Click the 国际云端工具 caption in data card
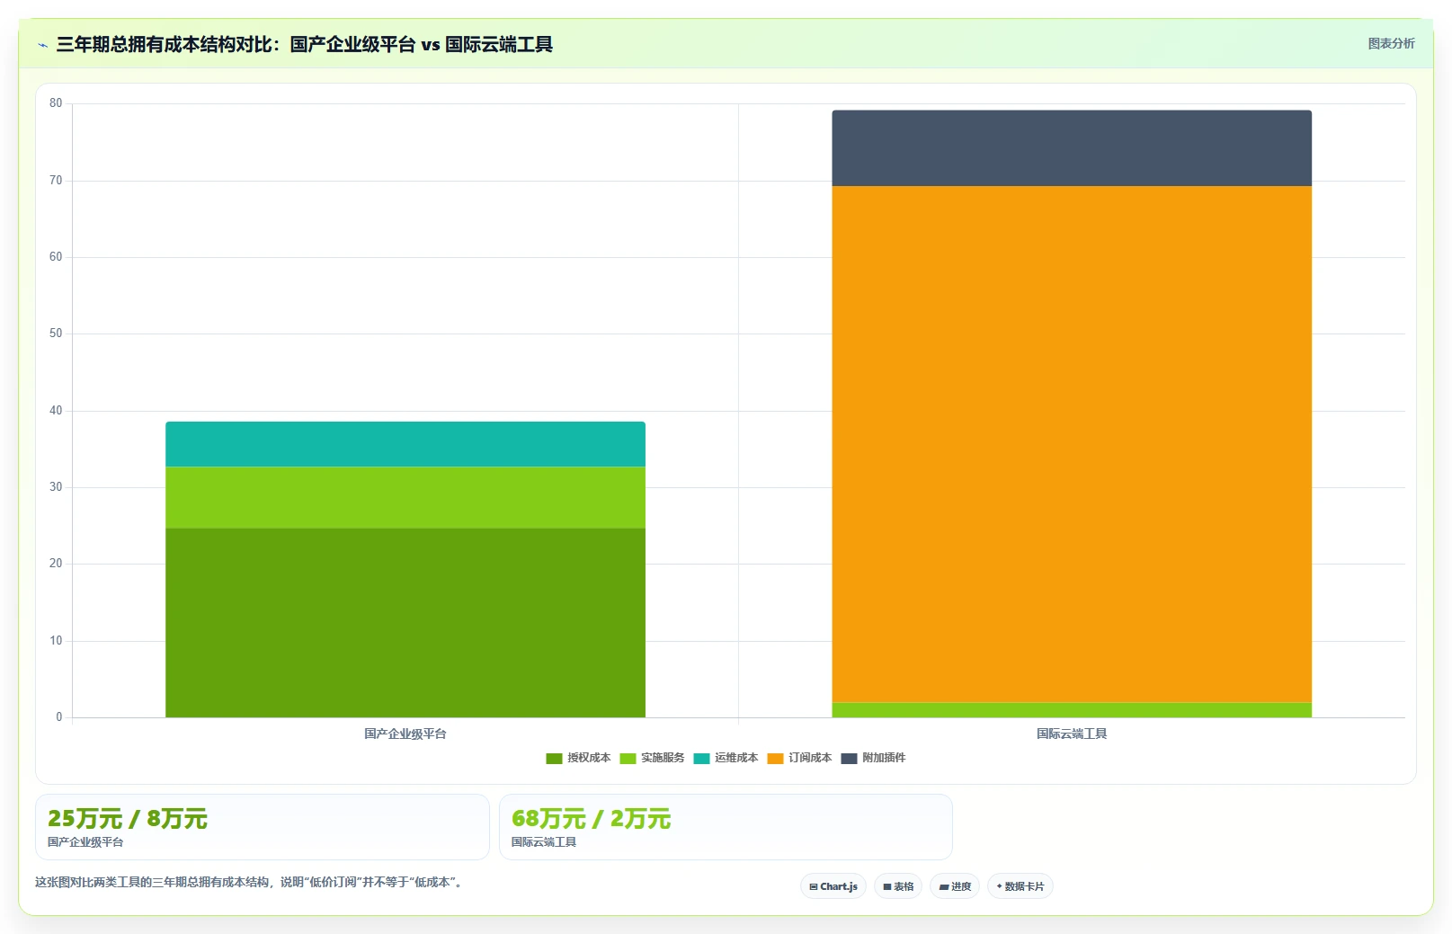Viewport: 1452px width, 934px height. pyautogui.click(x=544, y=842)
